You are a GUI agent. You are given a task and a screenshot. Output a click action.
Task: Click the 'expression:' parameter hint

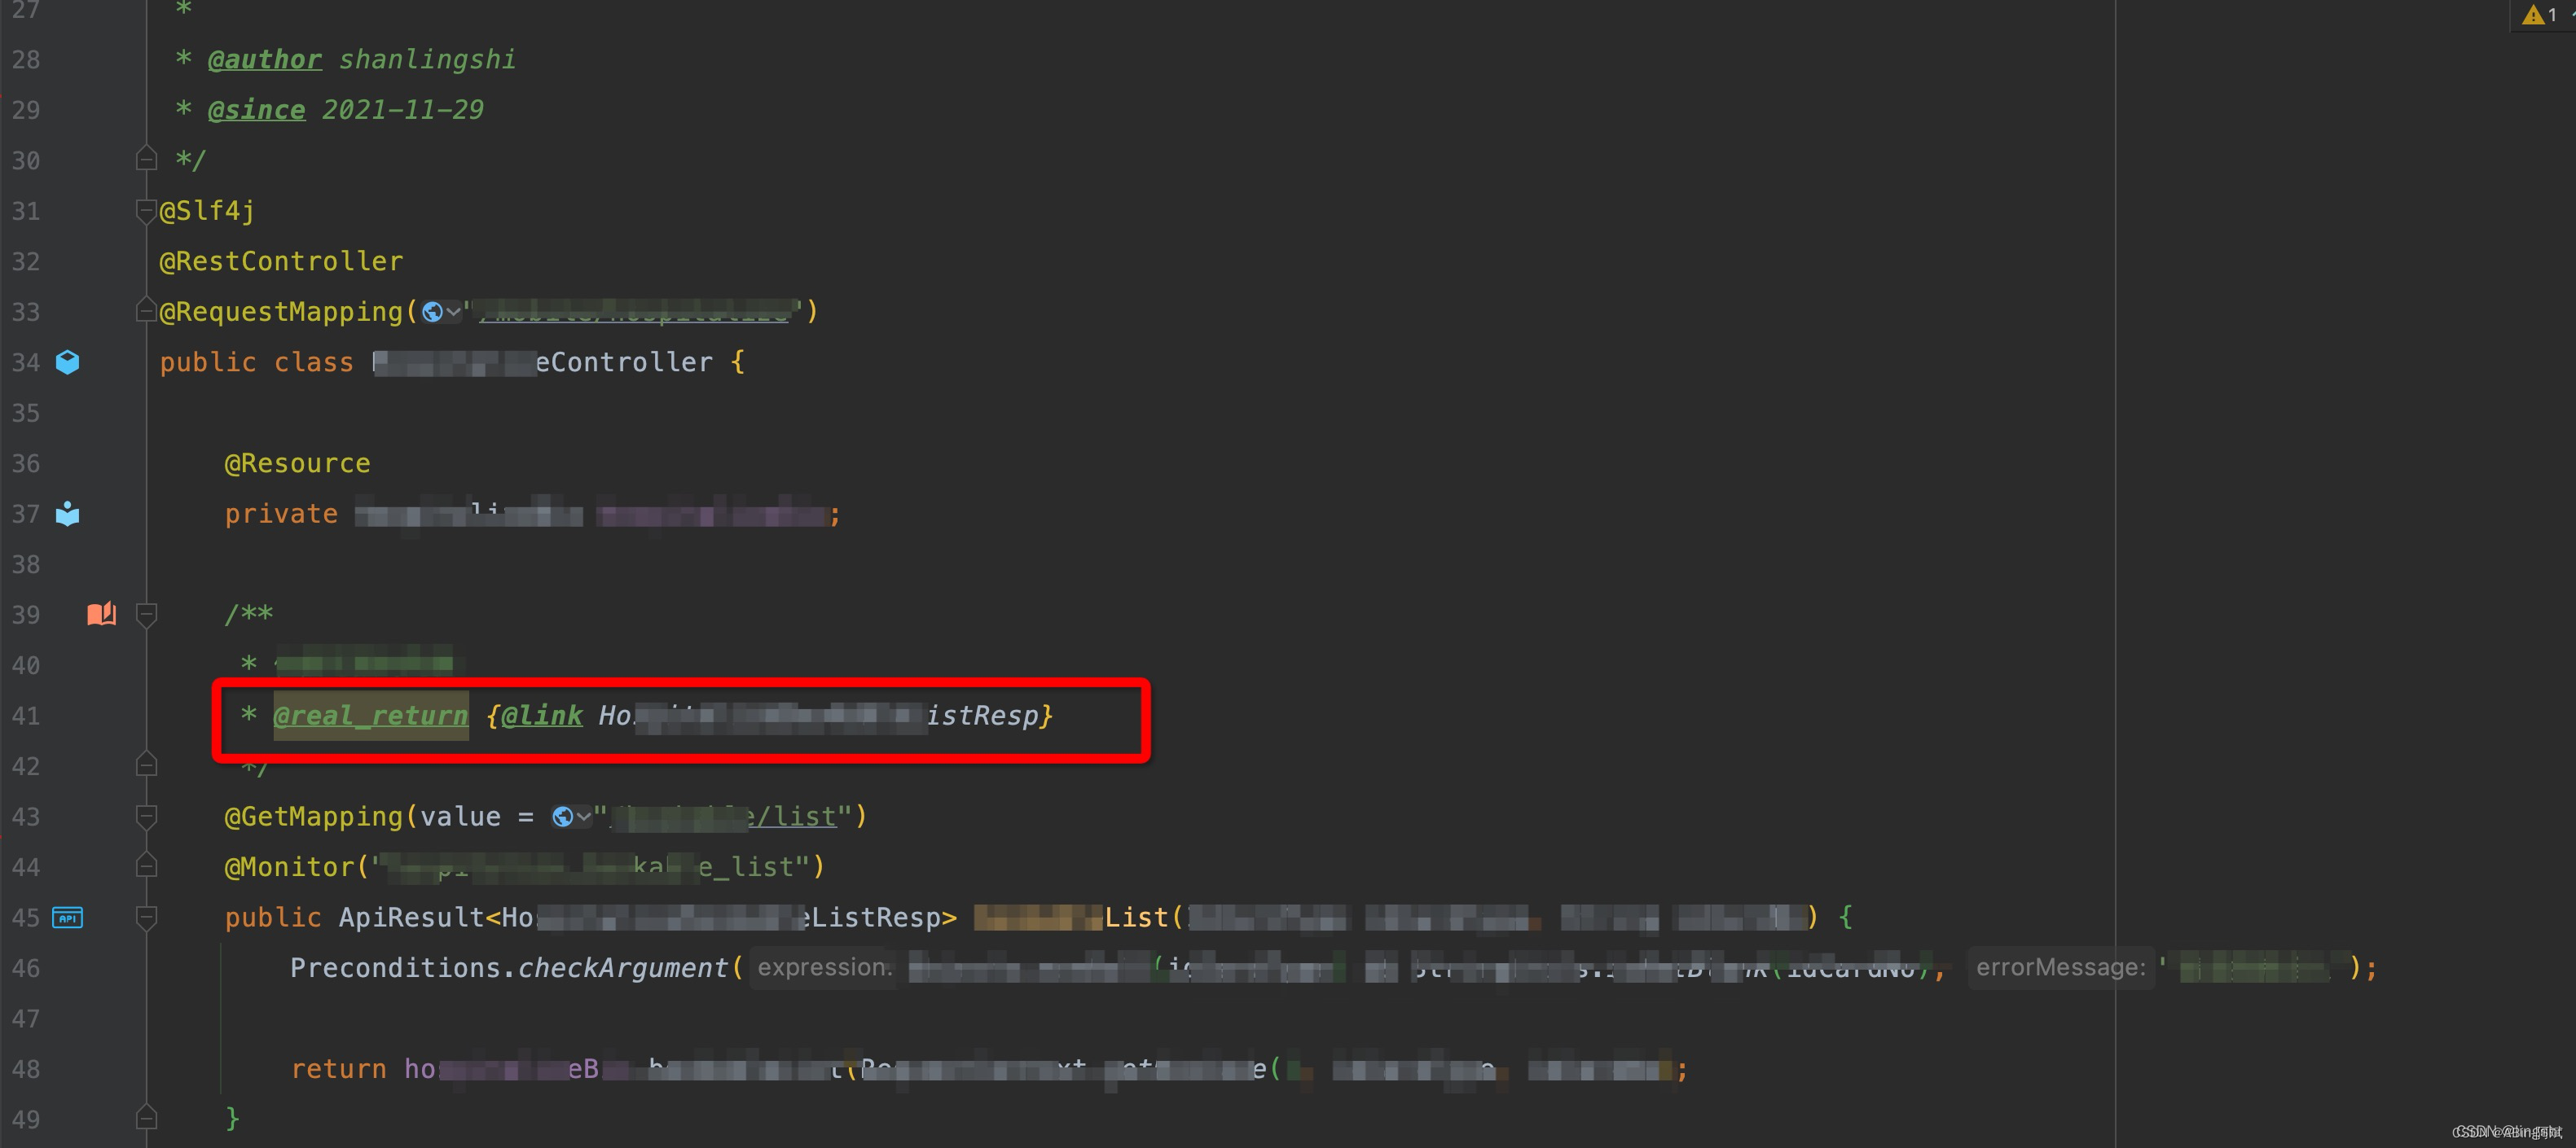824,967
